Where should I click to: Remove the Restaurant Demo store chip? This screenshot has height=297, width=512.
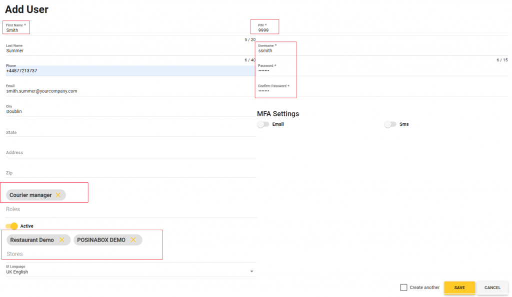[x=61, y=240]
